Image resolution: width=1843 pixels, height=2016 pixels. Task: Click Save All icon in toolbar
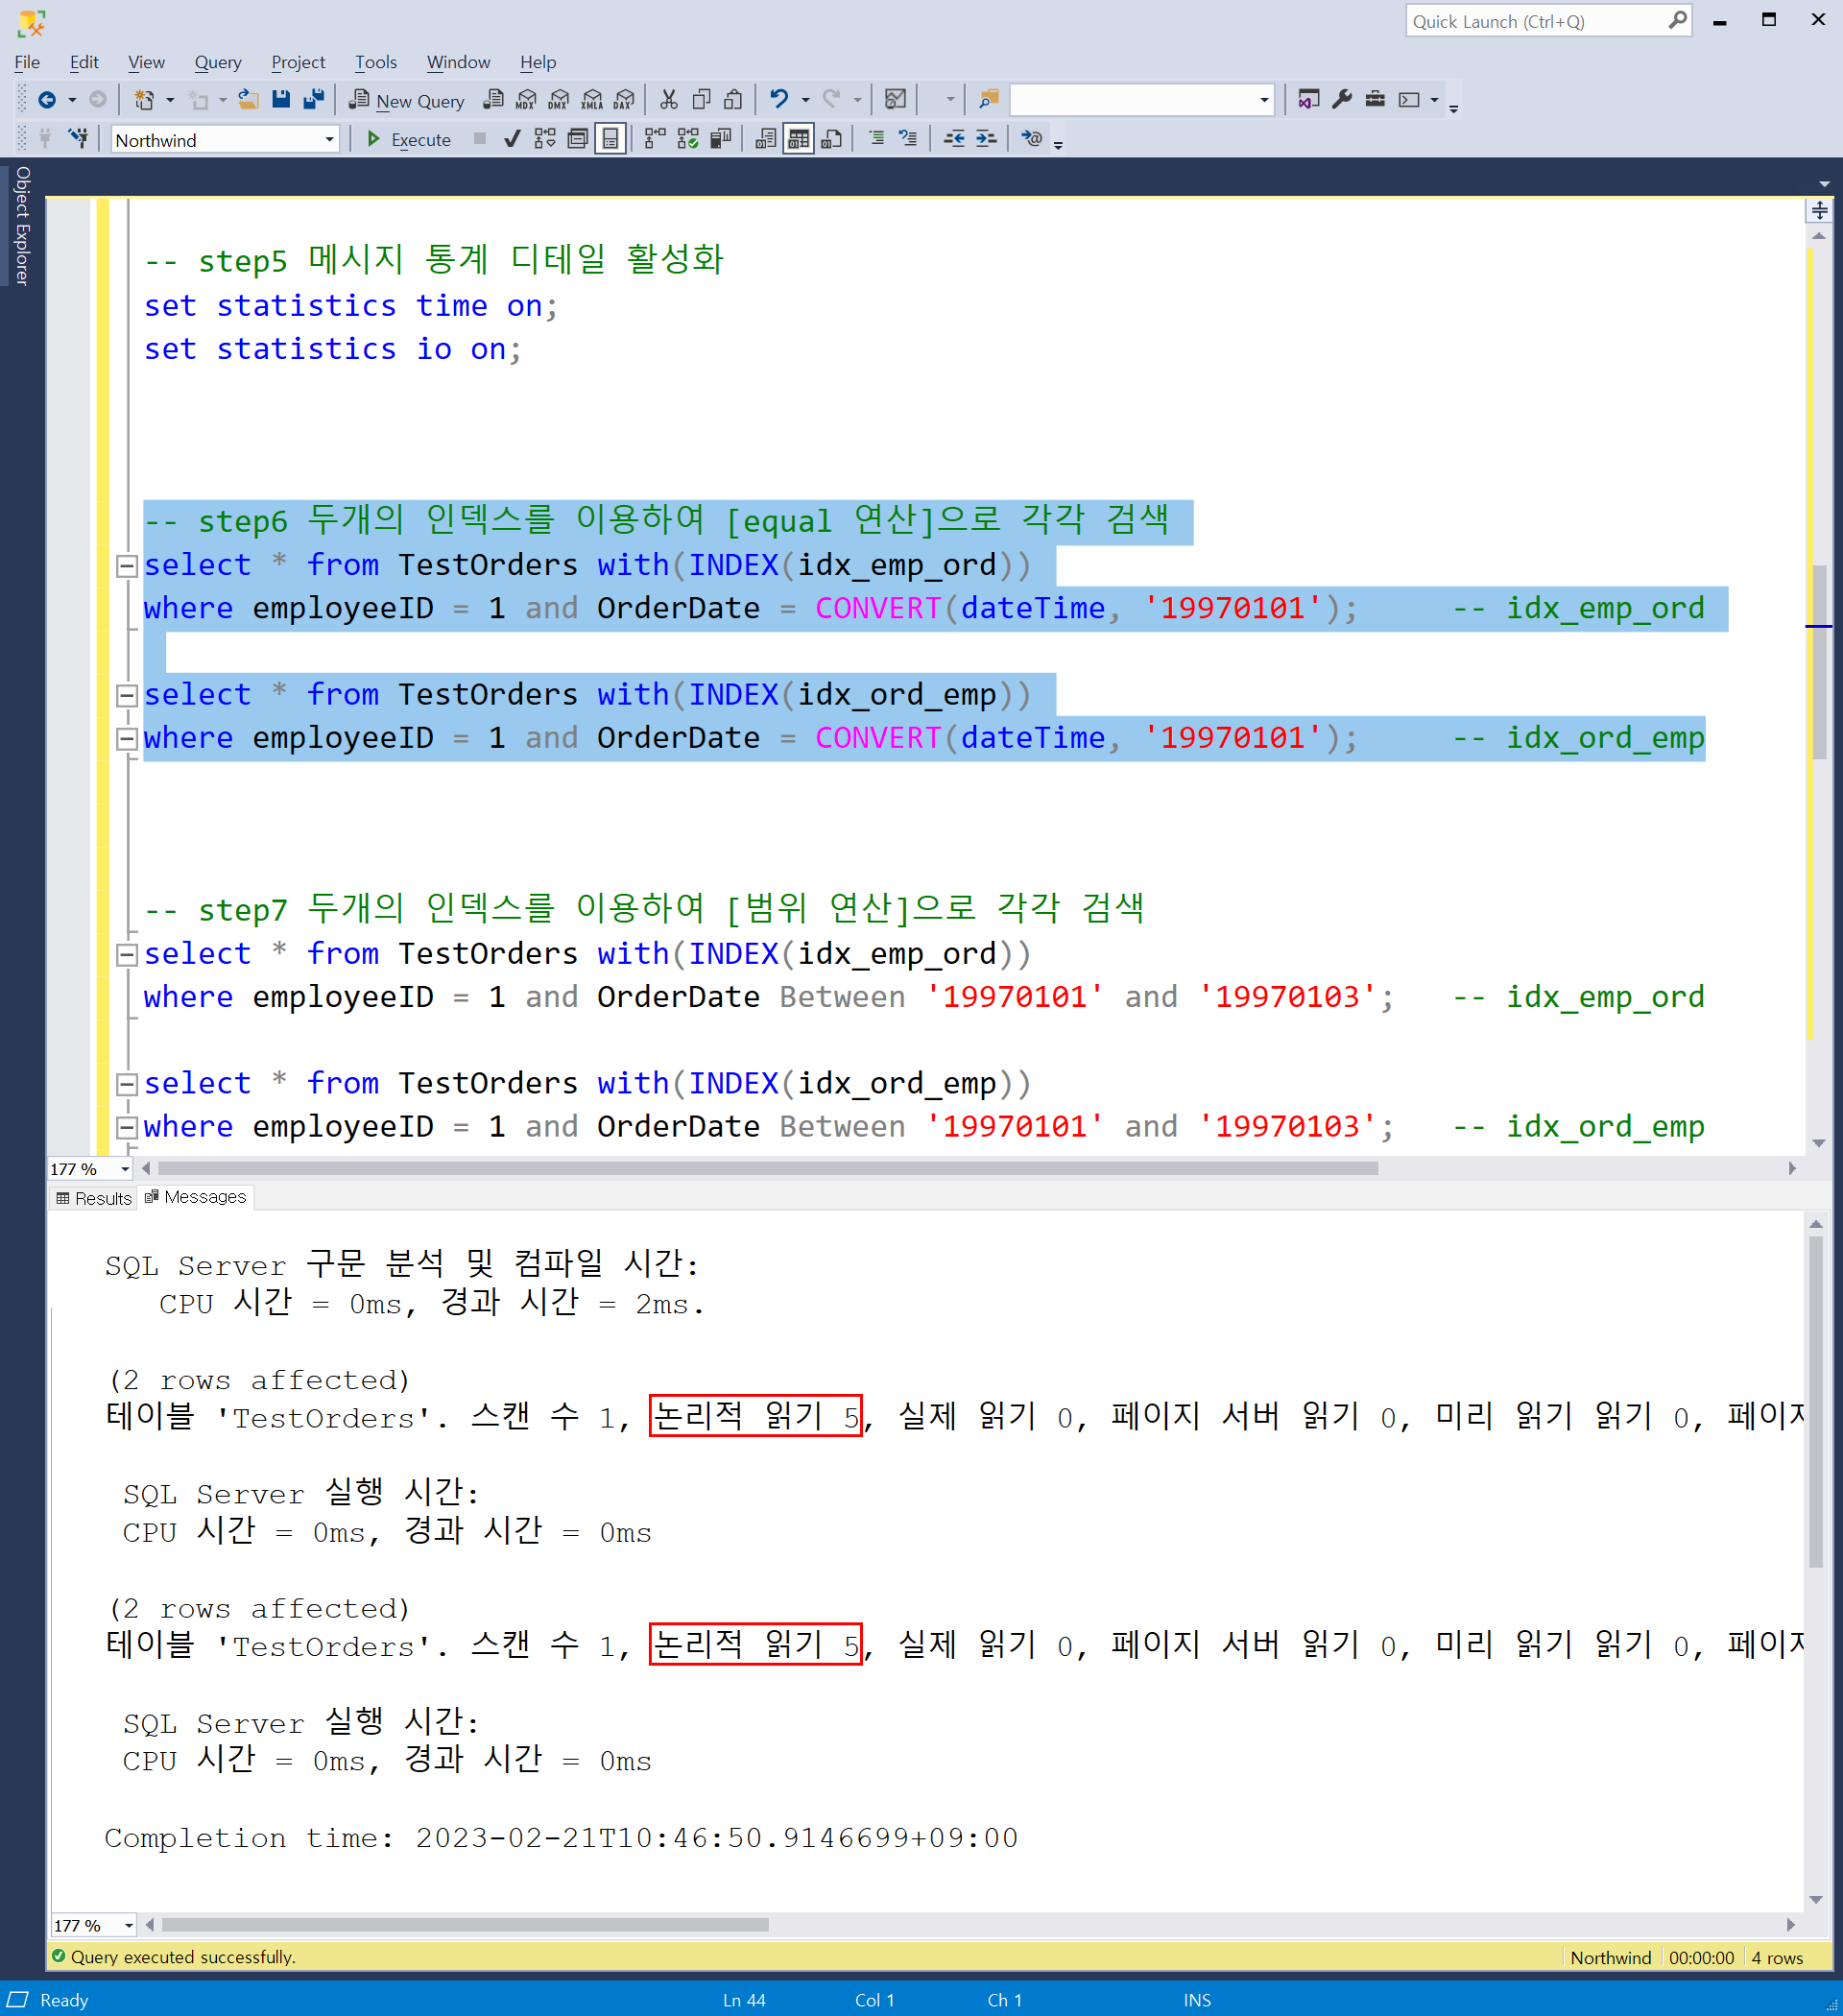(314, 99)
